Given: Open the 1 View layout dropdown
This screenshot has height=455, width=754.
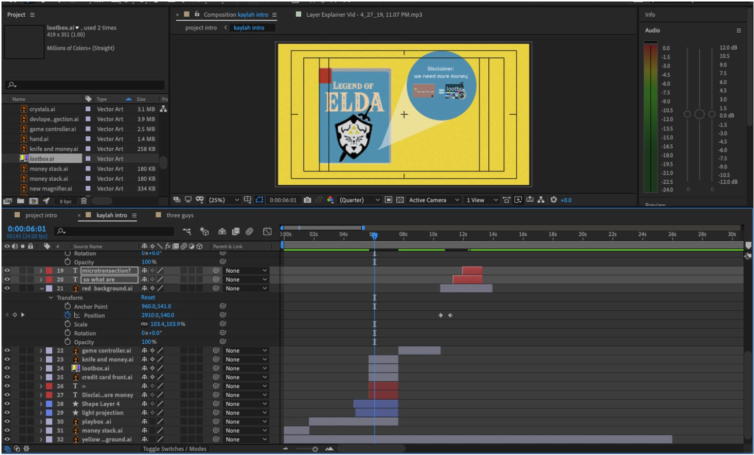Looking at the screenshot, I should [482, 200].
